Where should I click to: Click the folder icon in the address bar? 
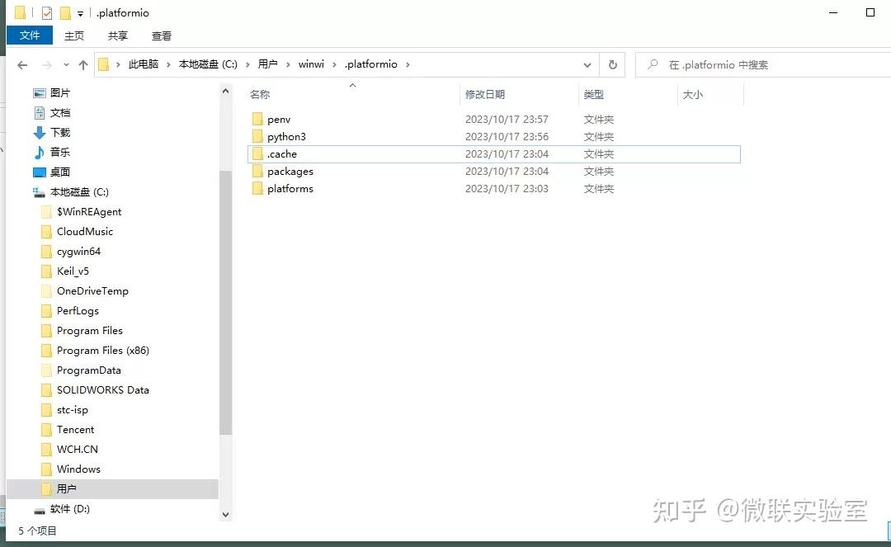coord(101,64)
